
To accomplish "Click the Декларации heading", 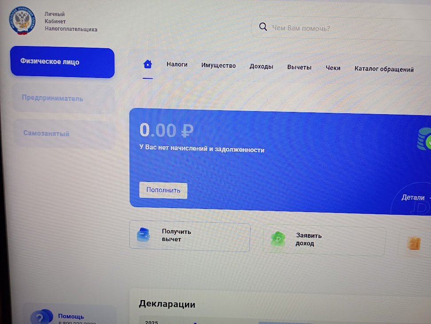I will click(167, 304).
